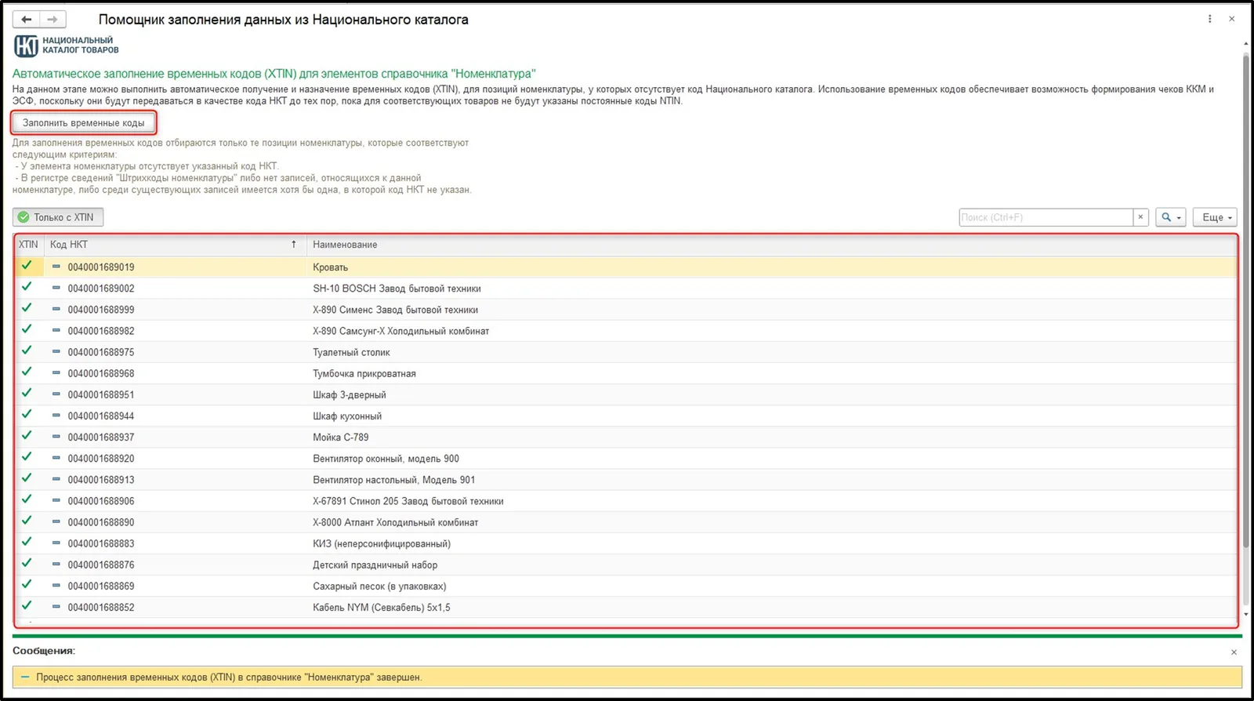
Task: Open the magnifier search dropdown
Action: point(1170,217)
